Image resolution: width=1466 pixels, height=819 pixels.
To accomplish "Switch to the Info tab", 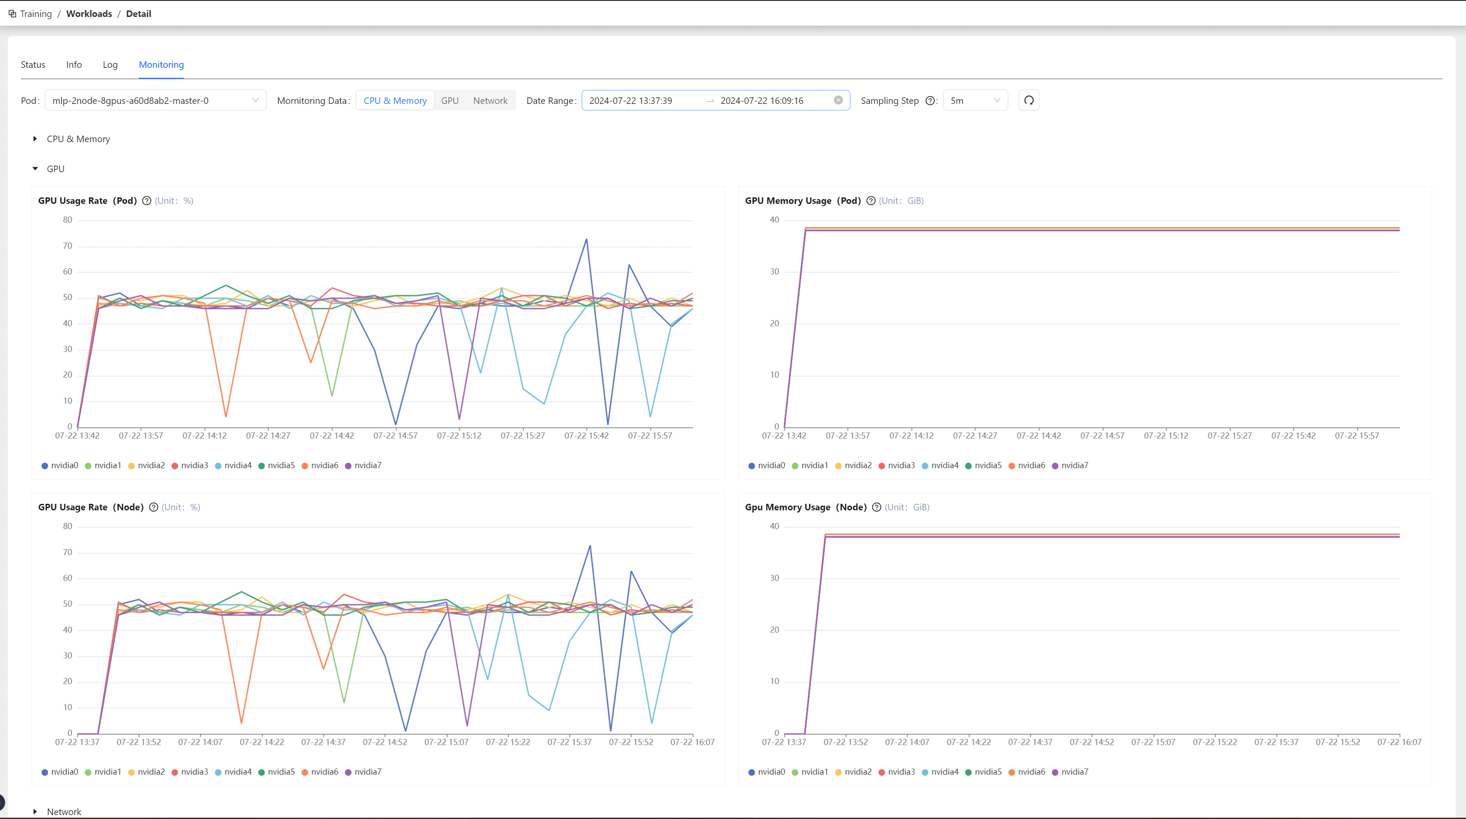I will pyautogui.click(x=74, y=65).
